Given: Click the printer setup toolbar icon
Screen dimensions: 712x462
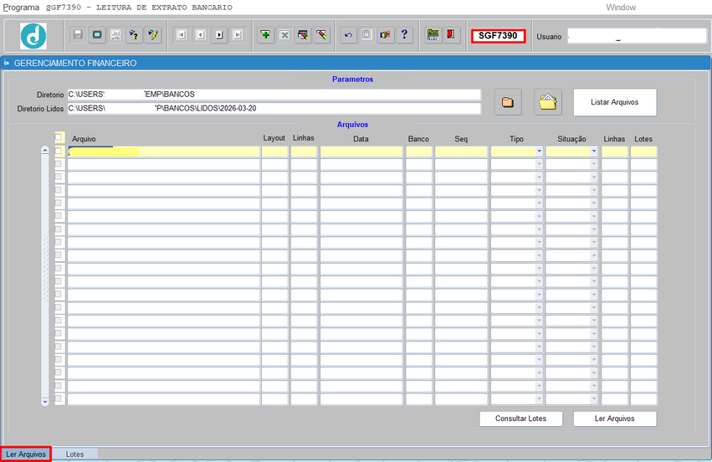Looking at the screenshot, I should pos(115,35).
